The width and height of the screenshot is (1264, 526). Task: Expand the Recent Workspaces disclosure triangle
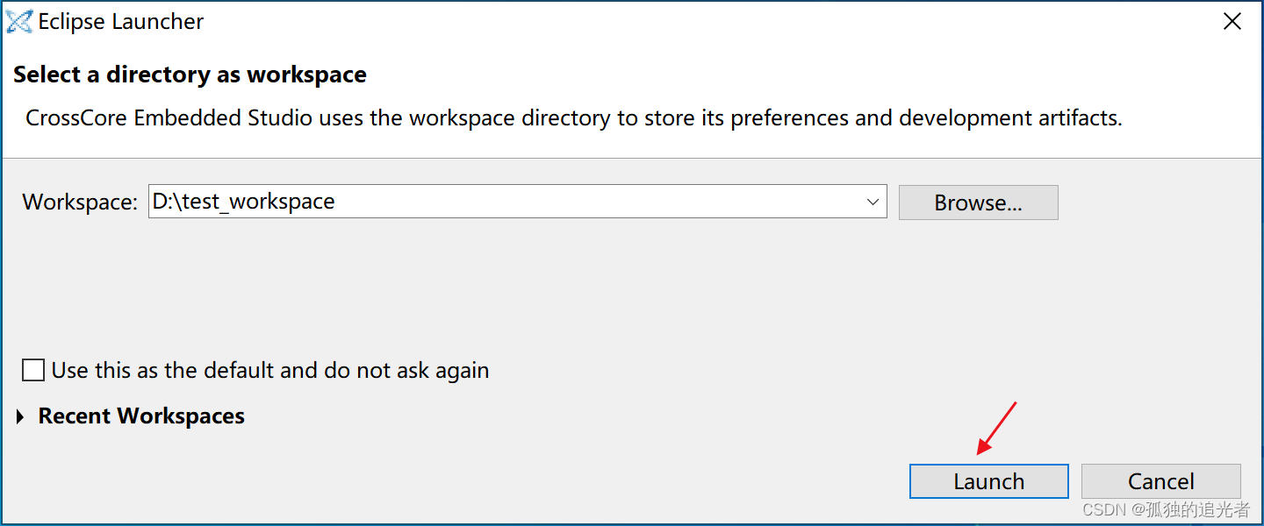21,416
